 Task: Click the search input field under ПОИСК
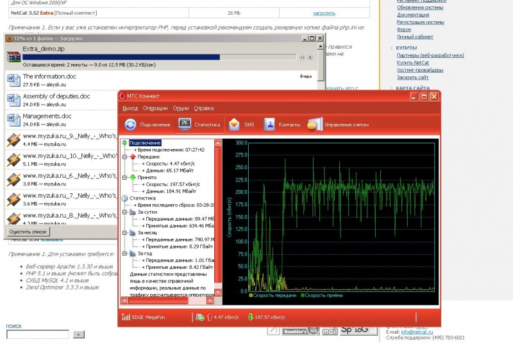click(37, 334)
